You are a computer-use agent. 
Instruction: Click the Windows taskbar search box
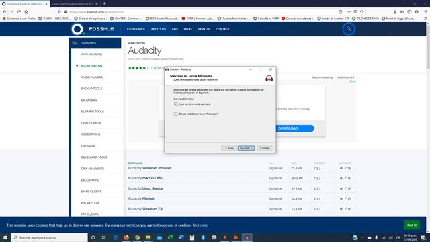[49, 237]
